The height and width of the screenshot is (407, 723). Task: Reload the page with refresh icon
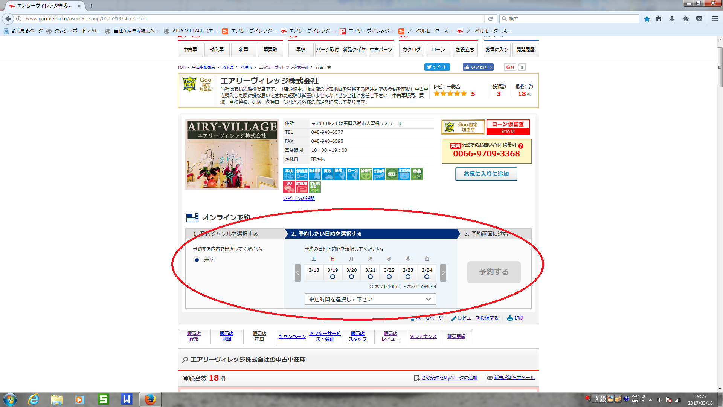point(490,19)
